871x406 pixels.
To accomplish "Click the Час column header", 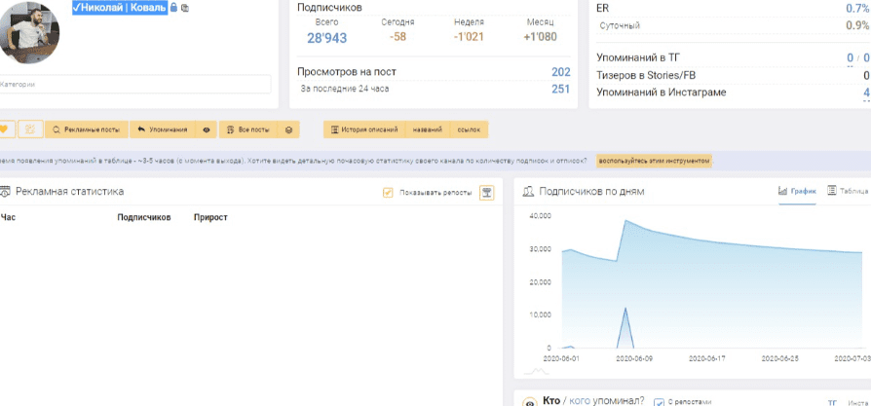I will (x=8, y=218).
